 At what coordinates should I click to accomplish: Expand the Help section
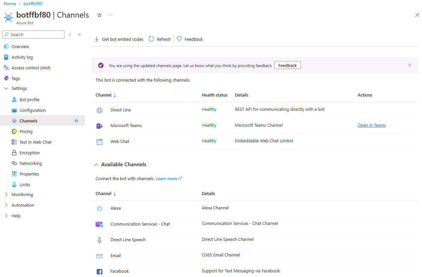click(6, 216)
